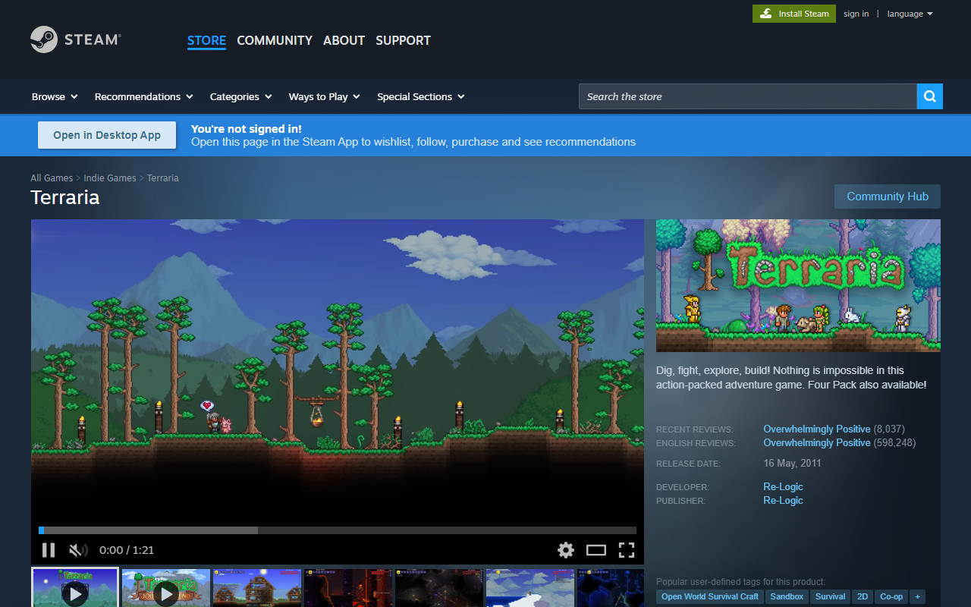Click the "Dig, fight, explore, build!" description

pyautogui.click(x=791, y=378)
